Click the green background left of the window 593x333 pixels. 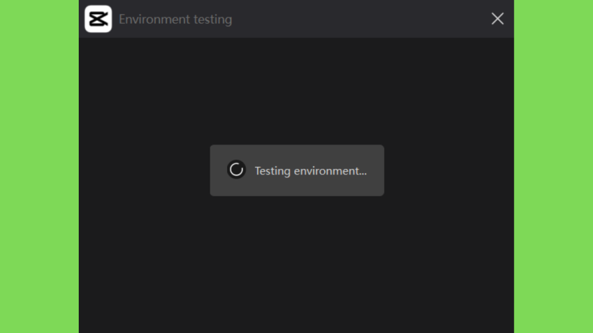[39, 166]
